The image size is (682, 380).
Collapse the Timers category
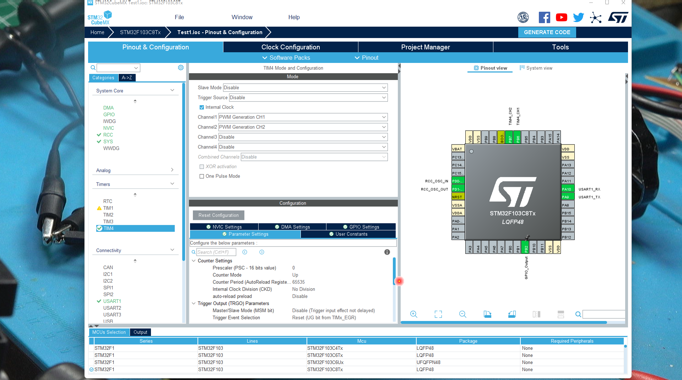[172, 183]
